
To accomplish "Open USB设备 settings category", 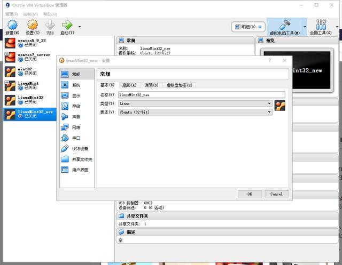I will click(77, 149).
